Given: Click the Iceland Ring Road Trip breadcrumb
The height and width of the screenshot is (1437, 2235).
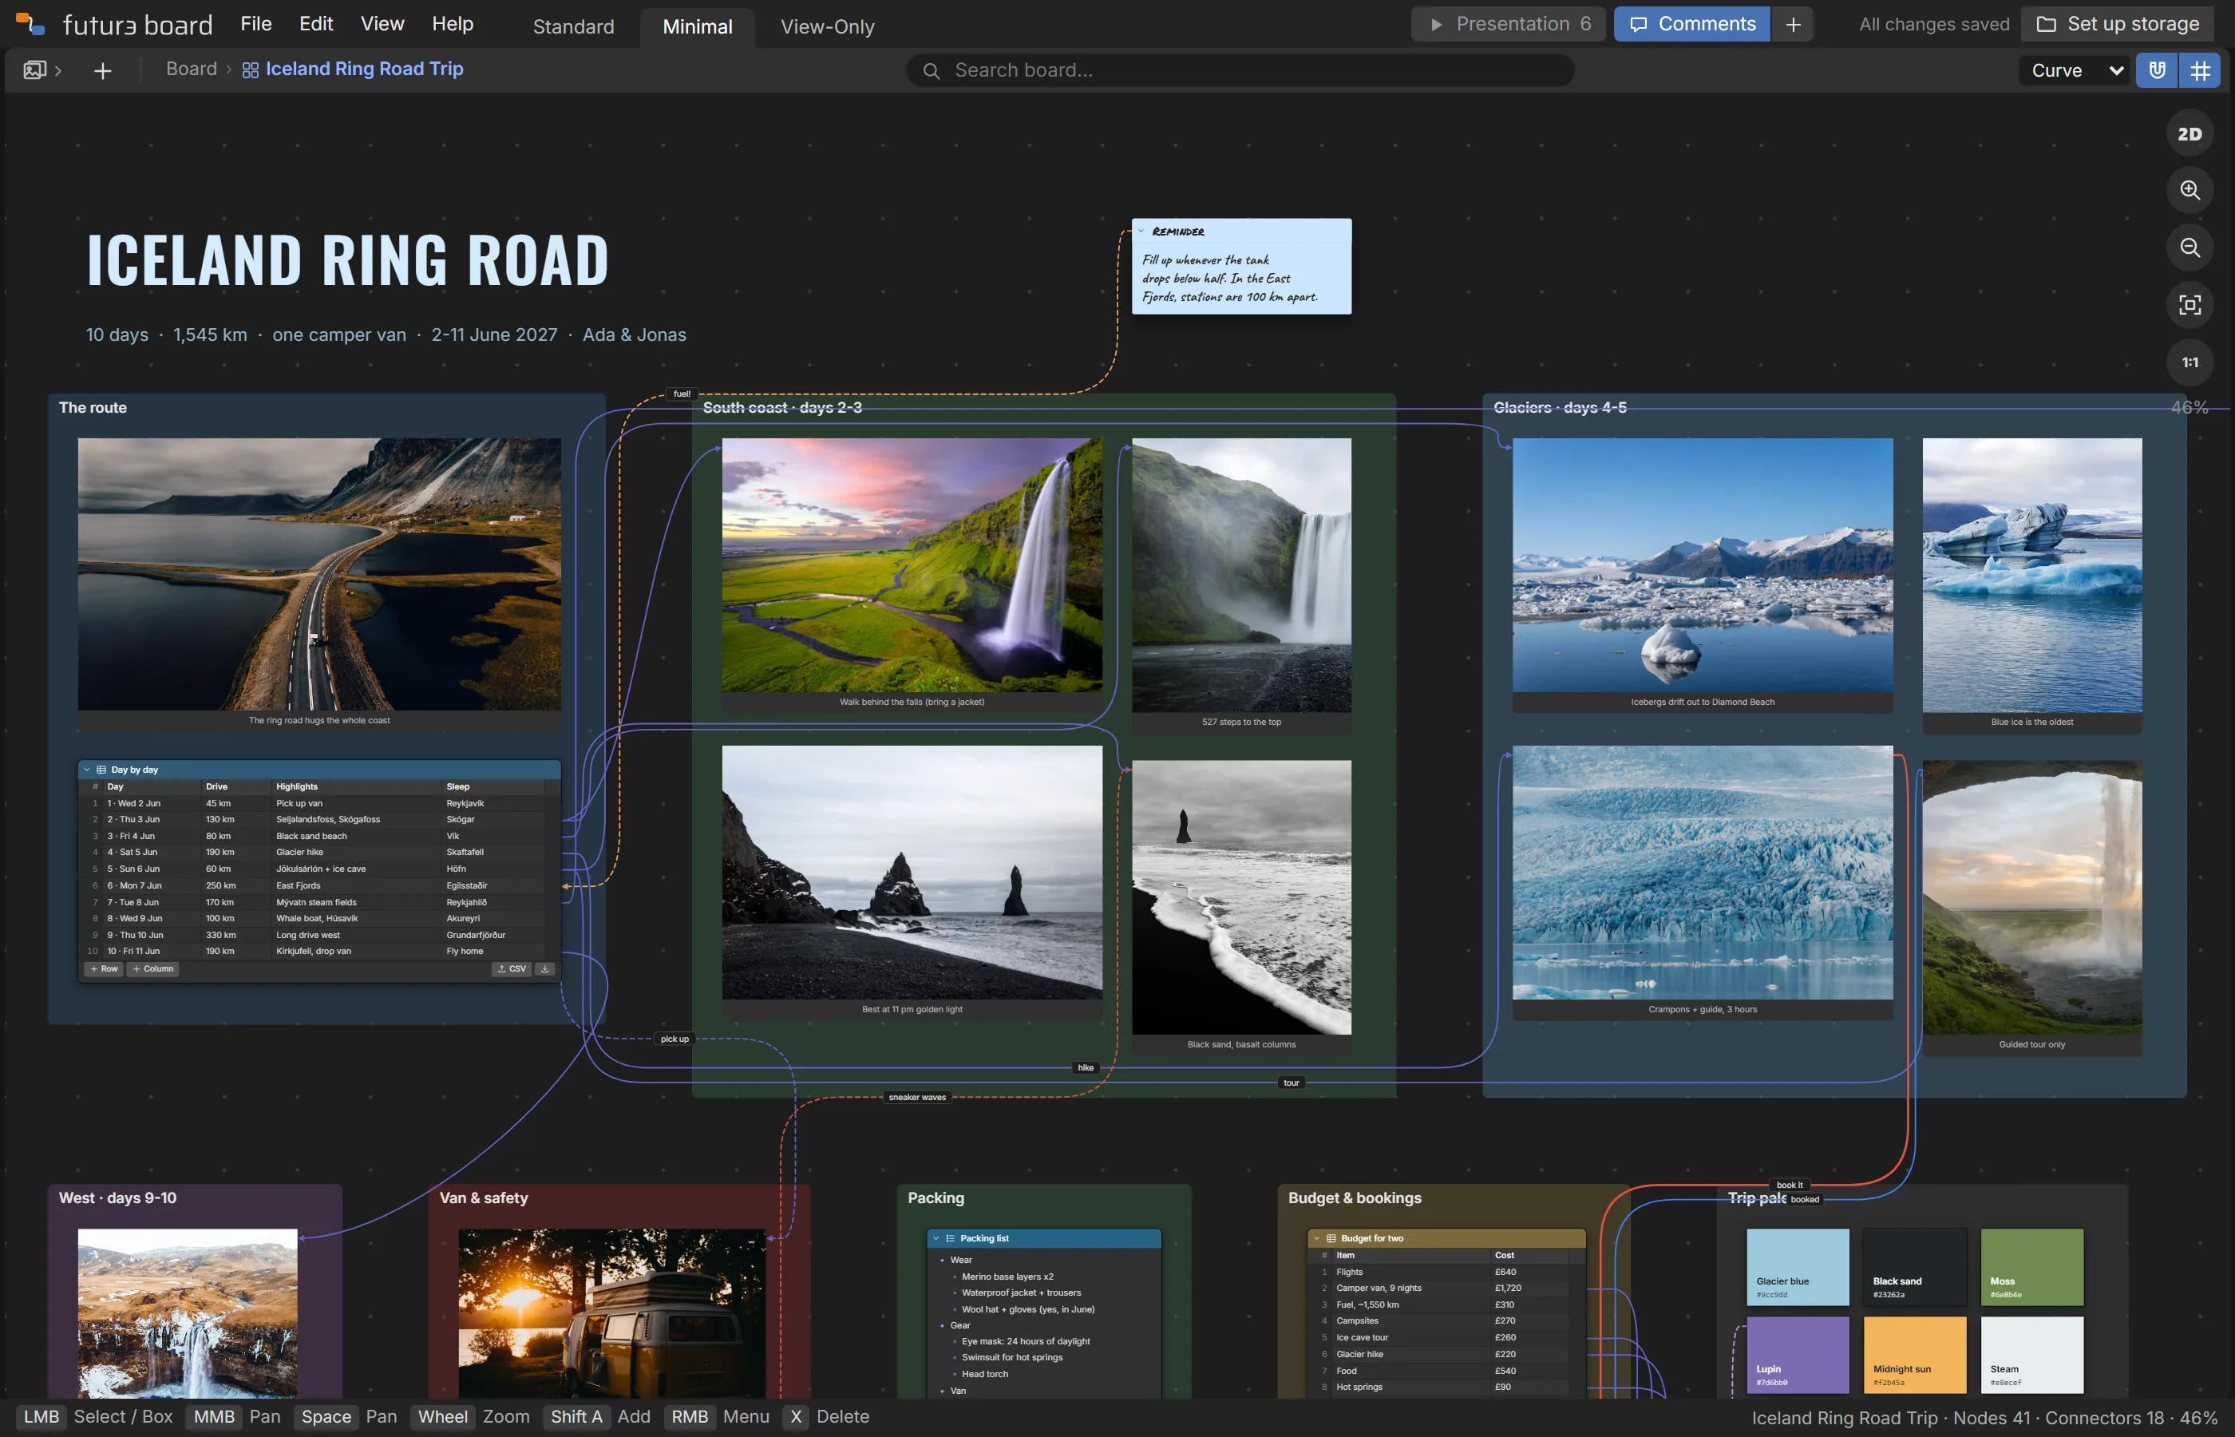Looking at the screenshot, I should click(364, 69).
